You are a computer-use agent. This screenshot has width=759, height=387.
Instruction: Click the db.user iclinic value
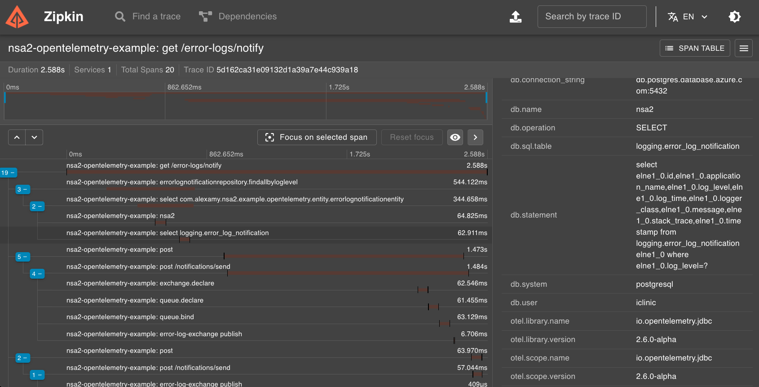[x=646, y=302]
